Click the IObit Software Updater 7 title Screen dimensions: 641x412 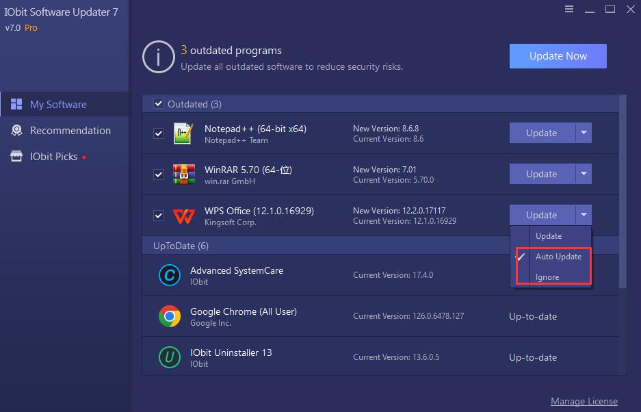pos(62,12)
